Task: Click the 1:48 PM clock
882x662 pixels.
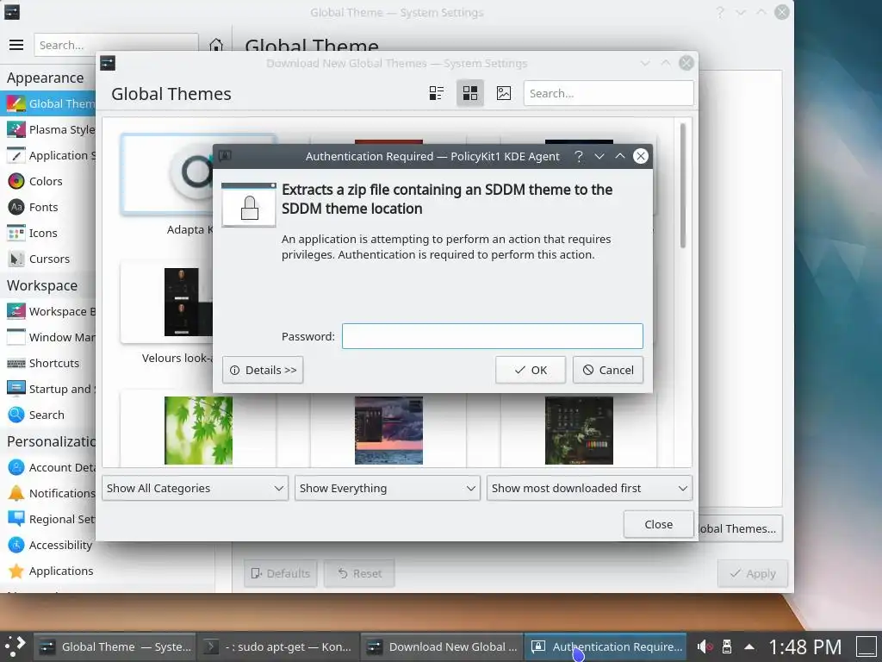Action: click(x=804, y=646)
